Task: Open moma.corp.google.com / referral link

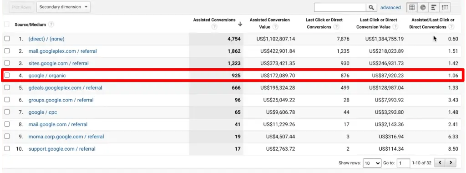Action: 66,137
